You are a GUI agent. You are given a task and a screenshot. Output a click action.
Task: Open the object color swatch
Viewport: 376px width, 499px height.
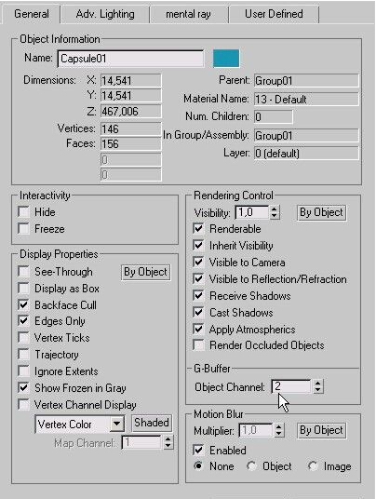226,59
